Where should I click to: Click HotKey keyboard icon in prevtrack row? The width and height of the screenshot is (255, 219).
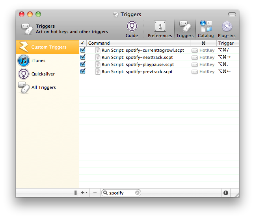tap(195, 72)
